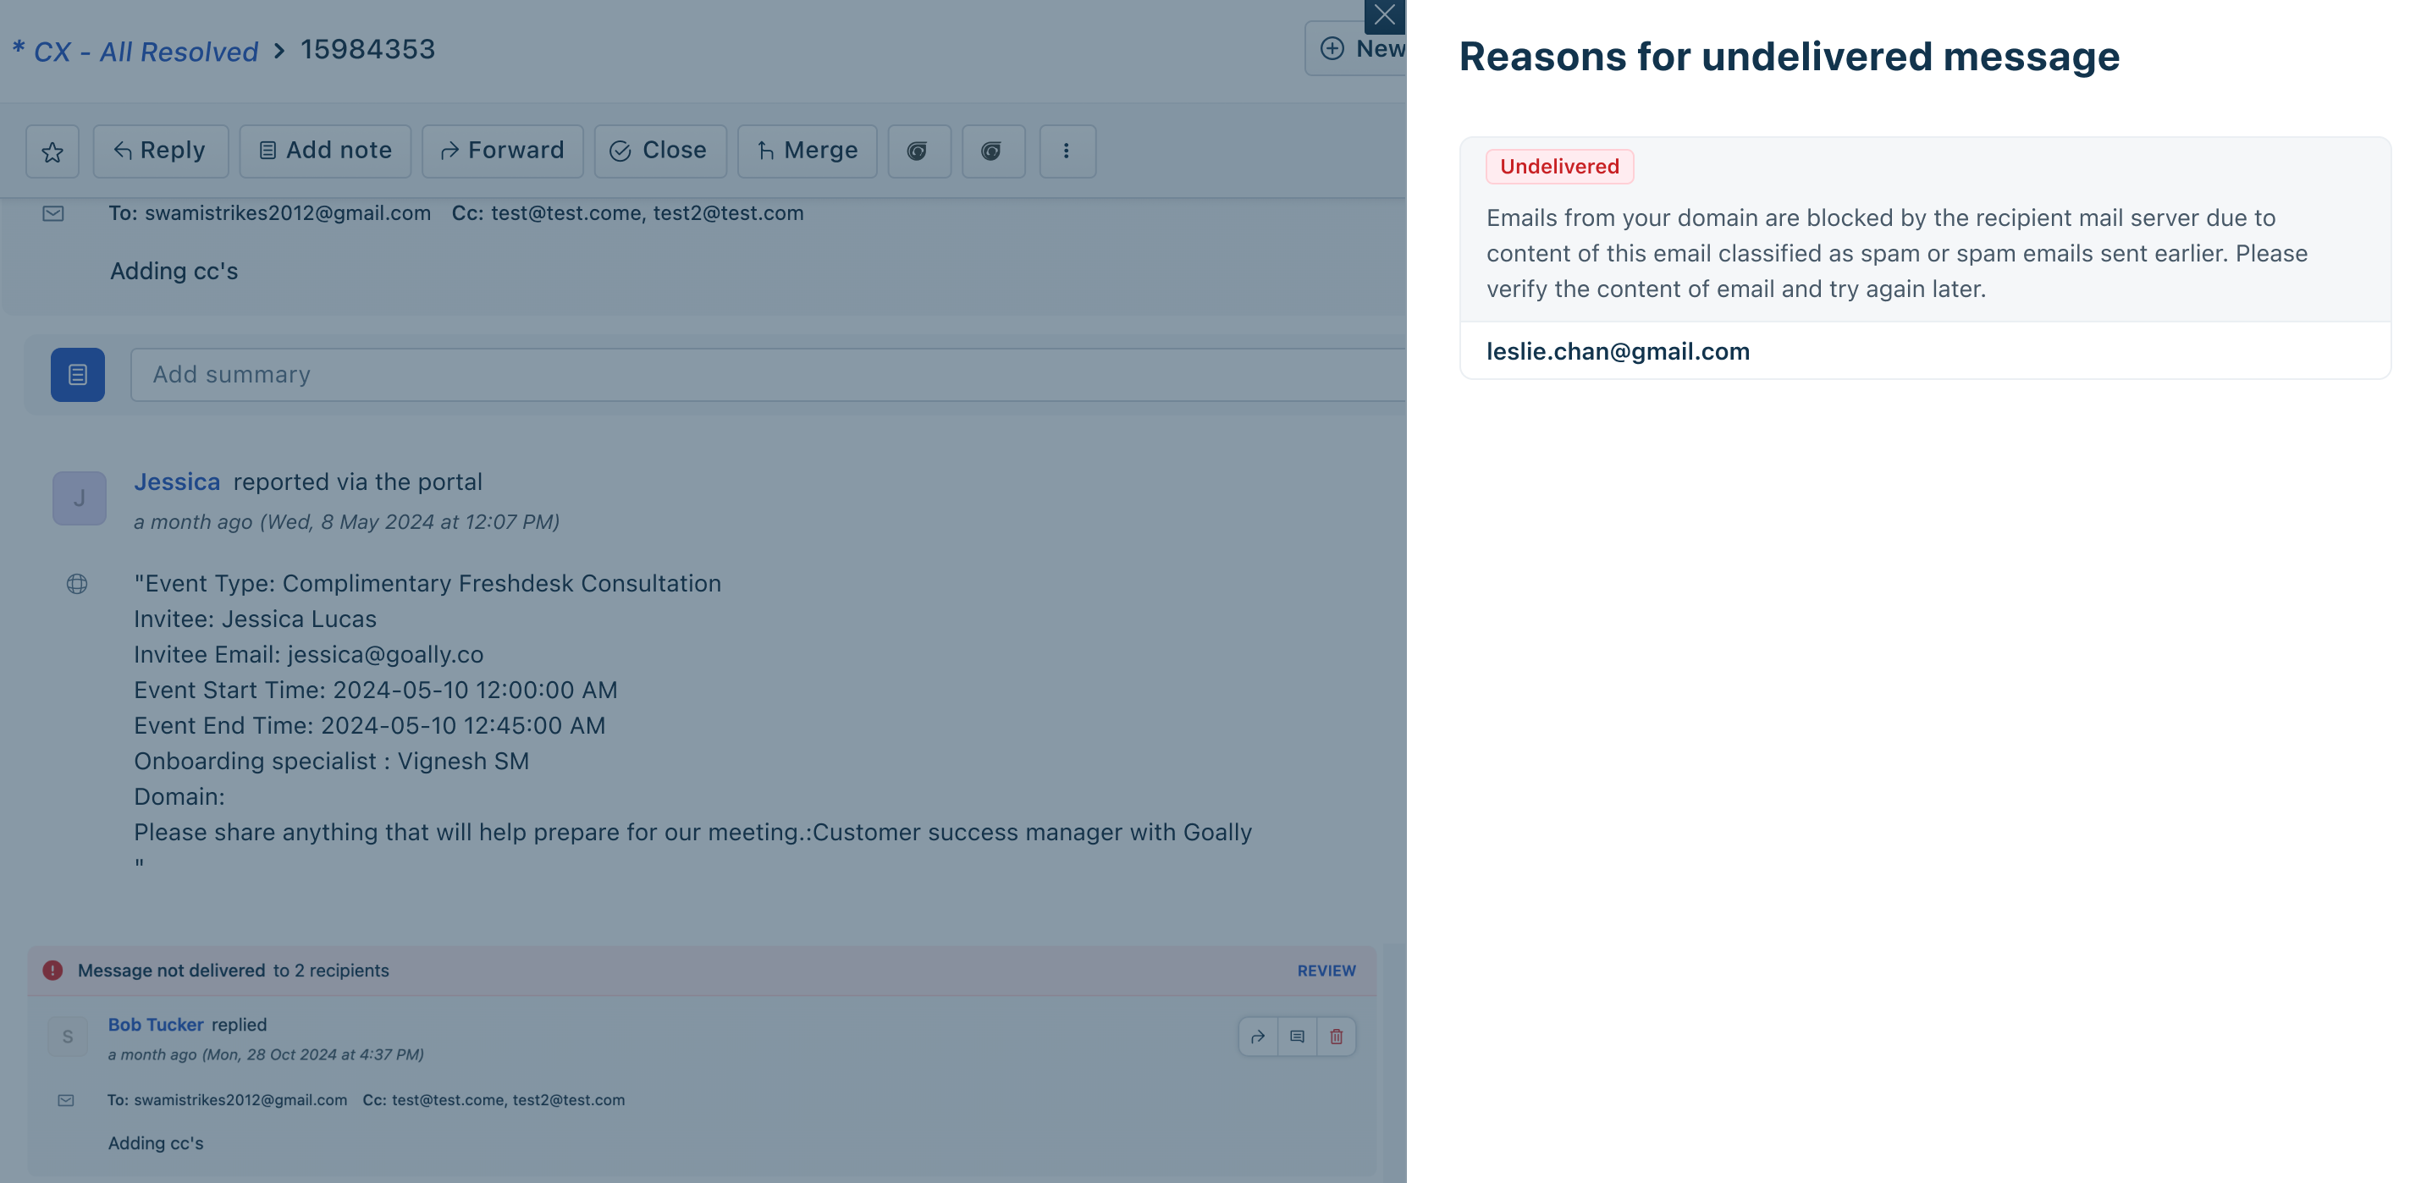Click the red error icon beside Message not delivered
The width and height of the screenshot is (2421, 1183).
tap(52, 971)
